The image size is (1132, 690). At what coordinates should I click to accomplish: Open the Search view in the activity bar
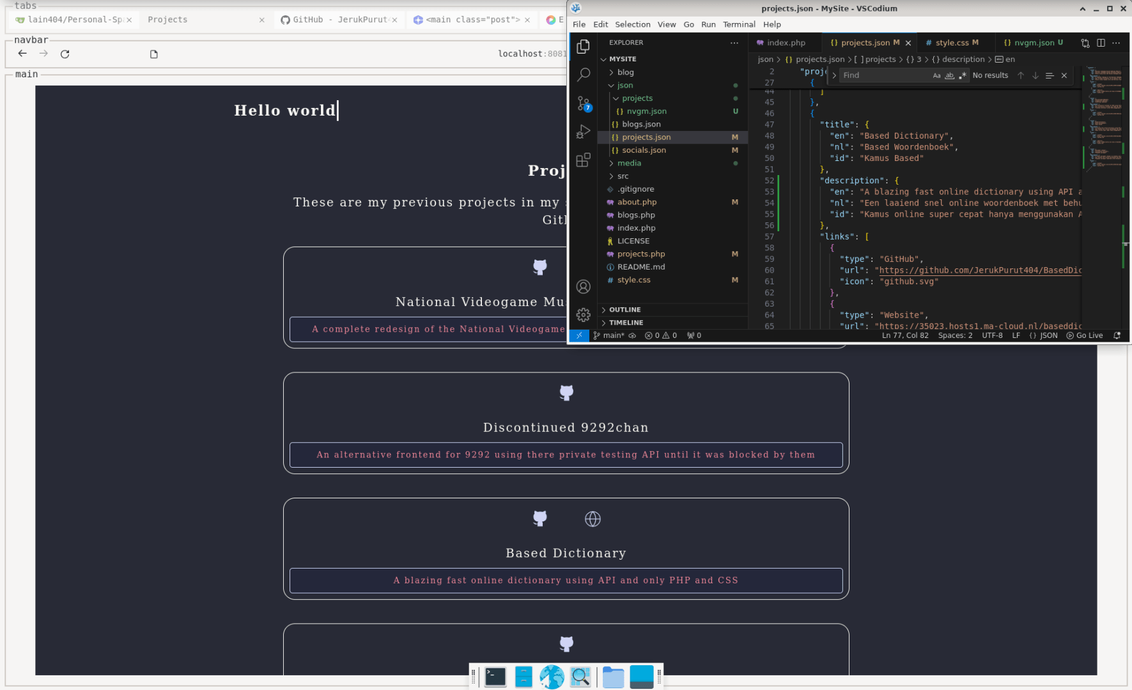(x=582, y=75)
